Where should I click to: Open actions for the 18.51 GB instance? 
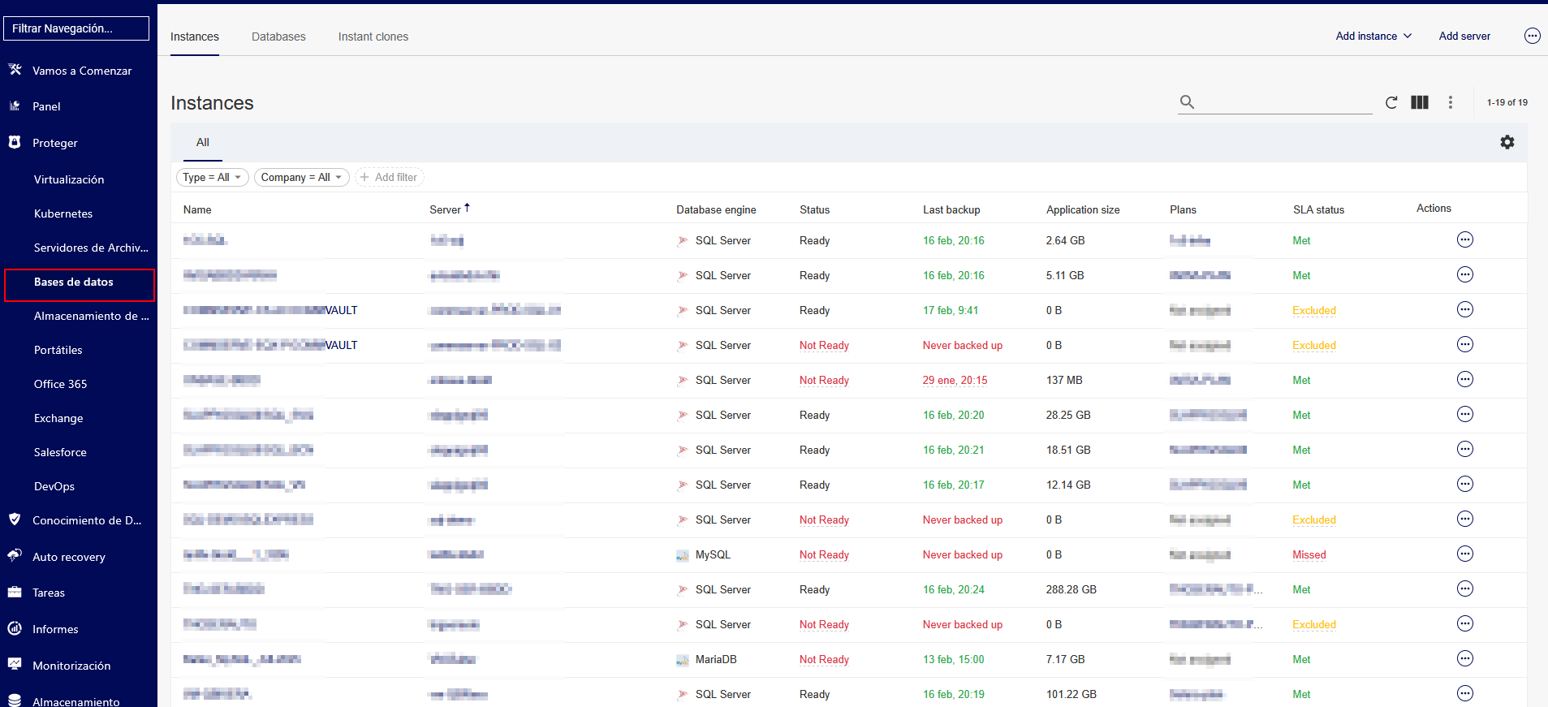point(1465,449)
